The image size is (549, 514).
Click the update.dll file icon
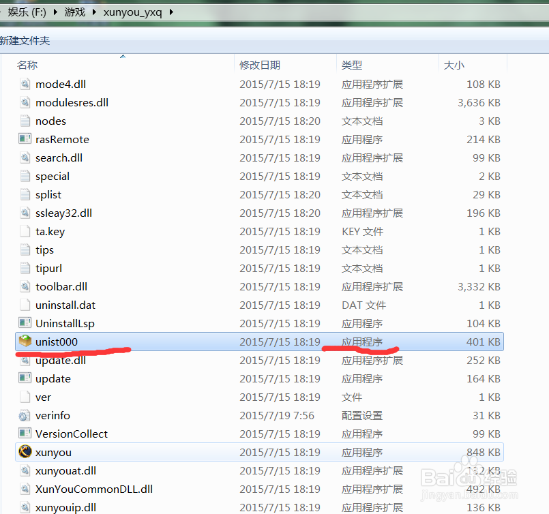point(25,361)
